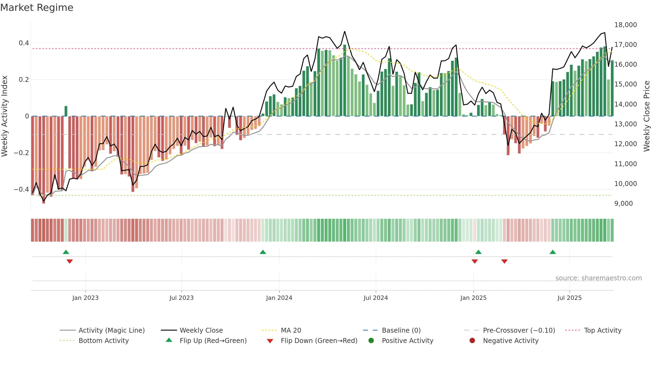Screen dimensions: 651x366
Task: Toggle the Activity (Magic Line) legend entry
Action: pyautogui.click(x=102, y=330)
